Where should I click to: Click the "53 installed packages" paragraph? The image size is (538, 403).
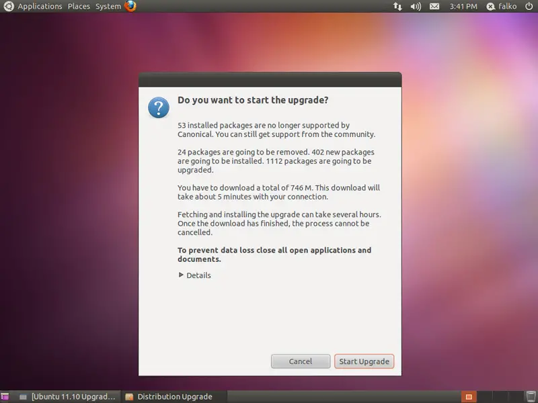pyautogui.click(x=276, y=130)
